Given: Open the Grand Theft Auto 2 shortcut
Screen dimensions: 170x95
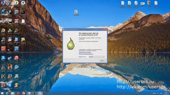Looking at the screenshot, I should coord(3,77).
